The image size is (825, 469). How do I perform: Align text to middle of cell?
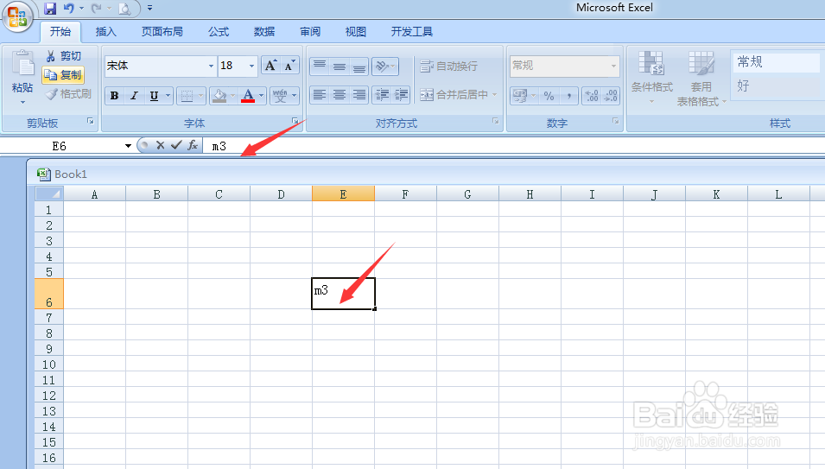(340, 67)
